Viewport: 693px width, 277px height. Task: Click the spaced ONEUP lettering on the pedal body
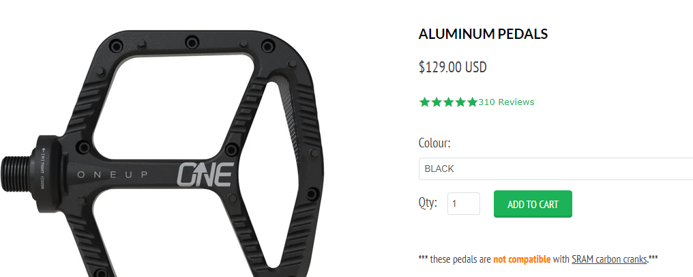point(113,175)
